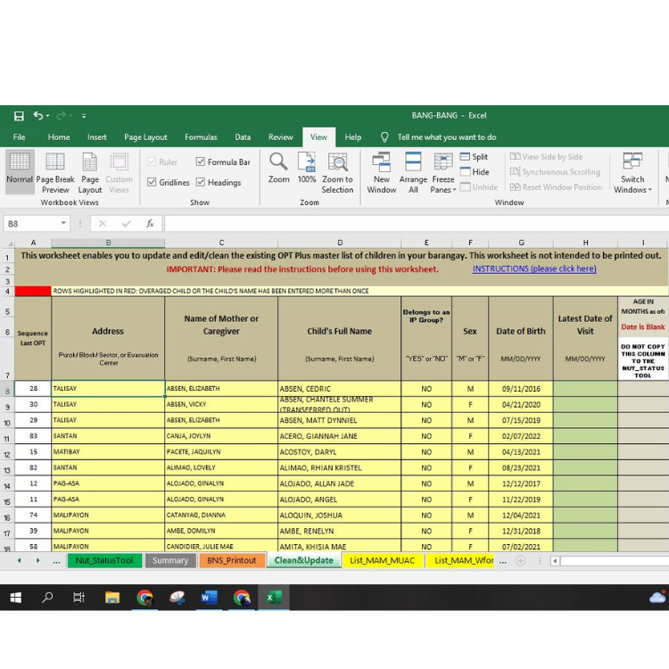This screenshot has height=669, width=669.
Task: Add a new sheet with plus button
Action: [521, 561]
